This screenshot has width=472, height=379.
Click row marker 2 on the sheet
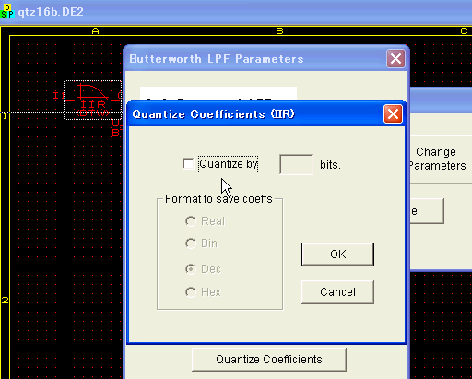[x=5, y=301]
